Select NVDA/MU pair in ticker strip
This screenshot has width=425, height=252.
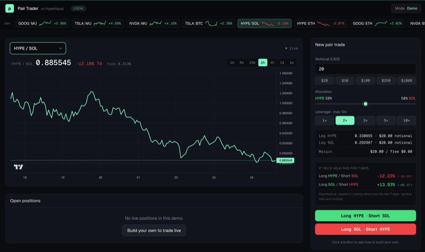153,23
